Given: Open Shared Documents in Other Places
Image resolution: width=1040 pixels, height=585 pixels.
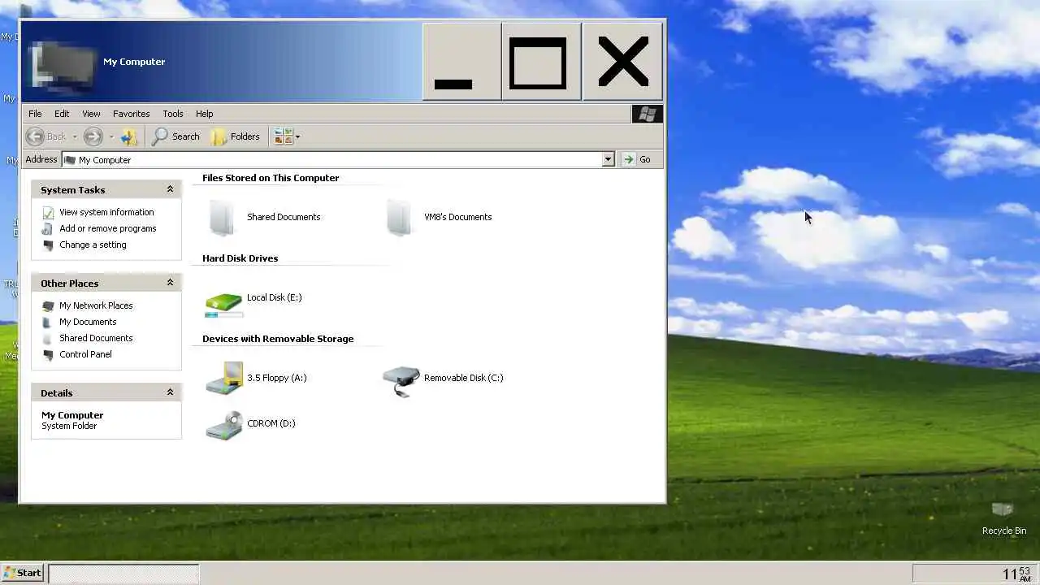Looking at the screenshot, I should pos(96,338).
